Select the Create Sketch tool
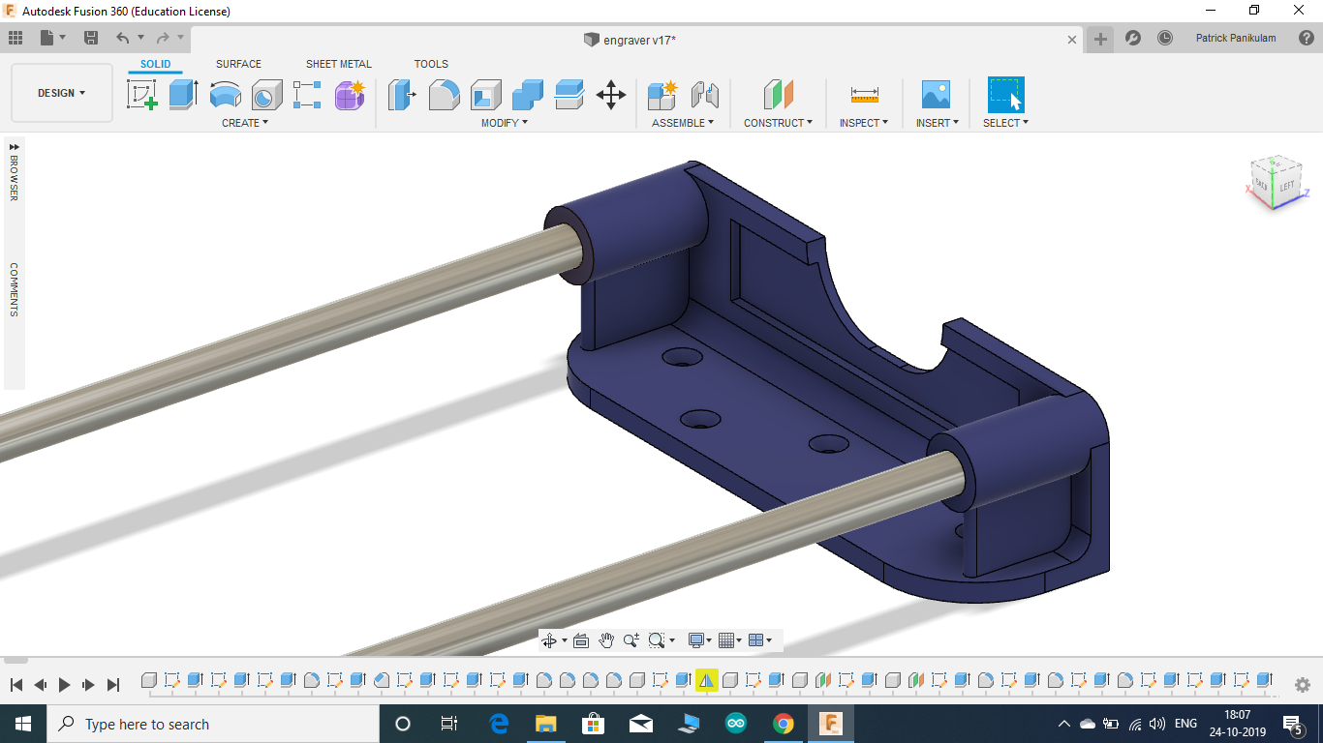 point(142,93)
